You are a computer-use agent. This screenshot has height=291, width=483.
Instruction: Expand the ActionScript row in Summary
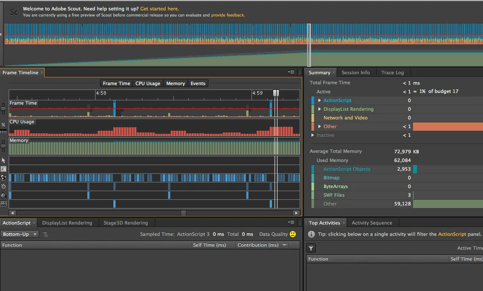pos(319,100)
